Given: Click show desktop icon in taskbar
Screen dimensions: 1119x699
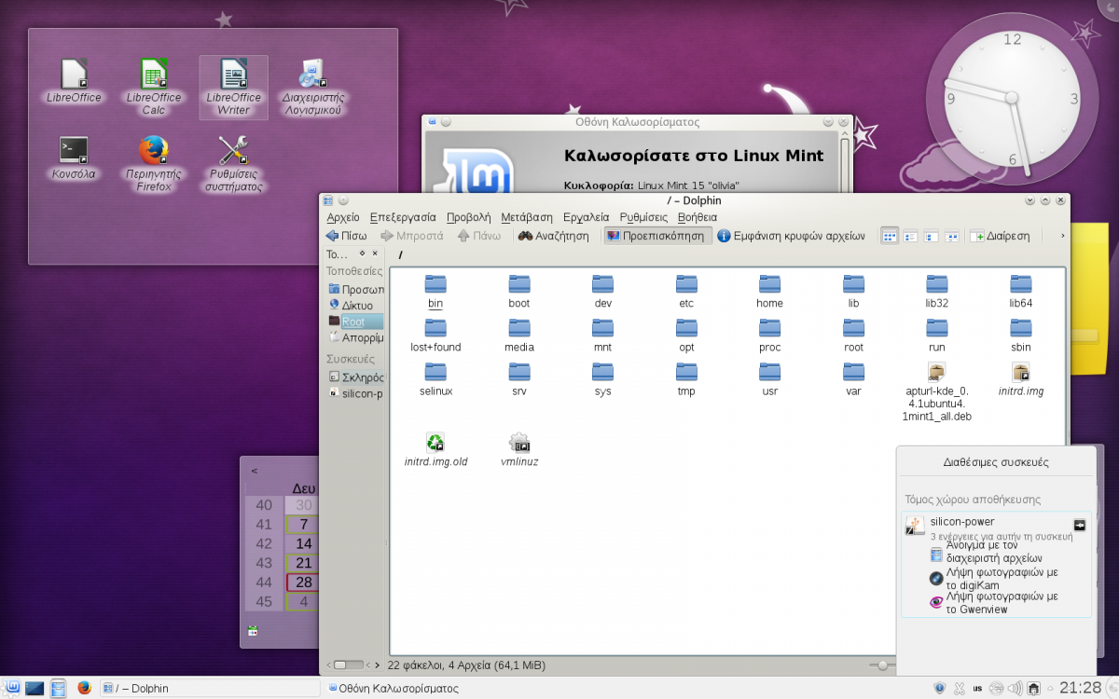Looking at the screenshot, I should coord(35,688).
